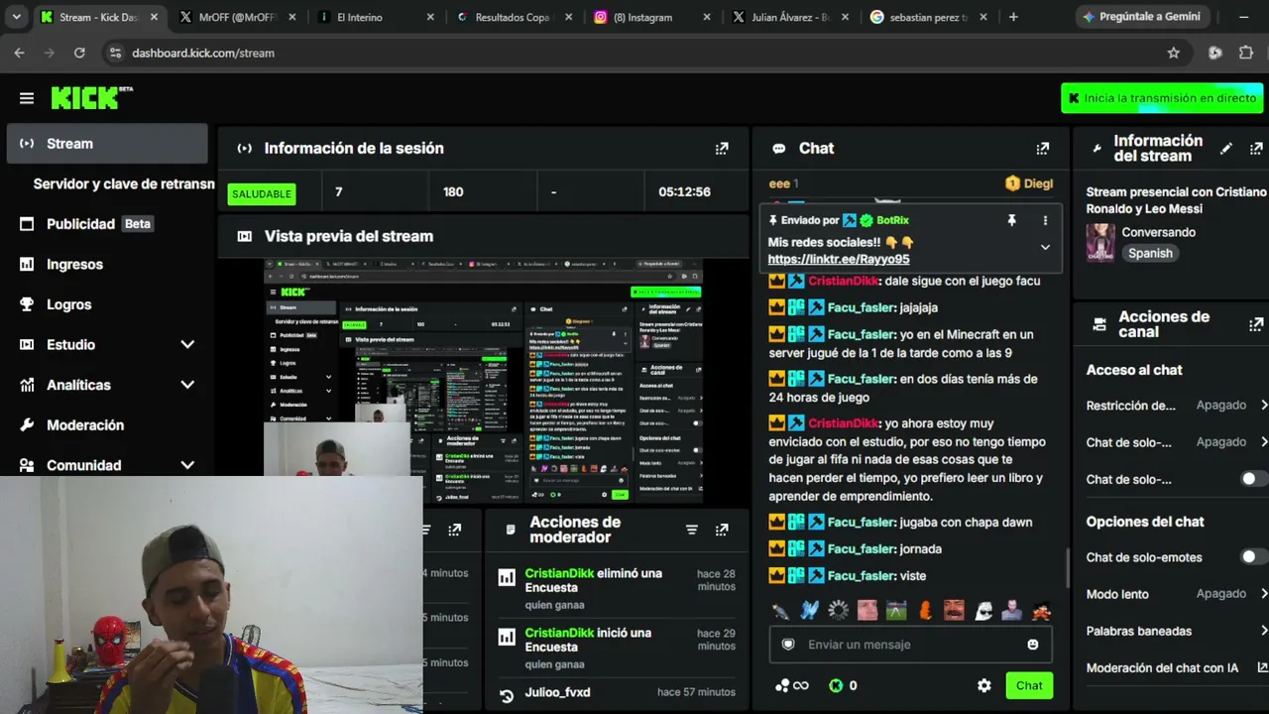
Task: Open Publicidad Beta in the sidebar
Action: [x=107, y=224]
